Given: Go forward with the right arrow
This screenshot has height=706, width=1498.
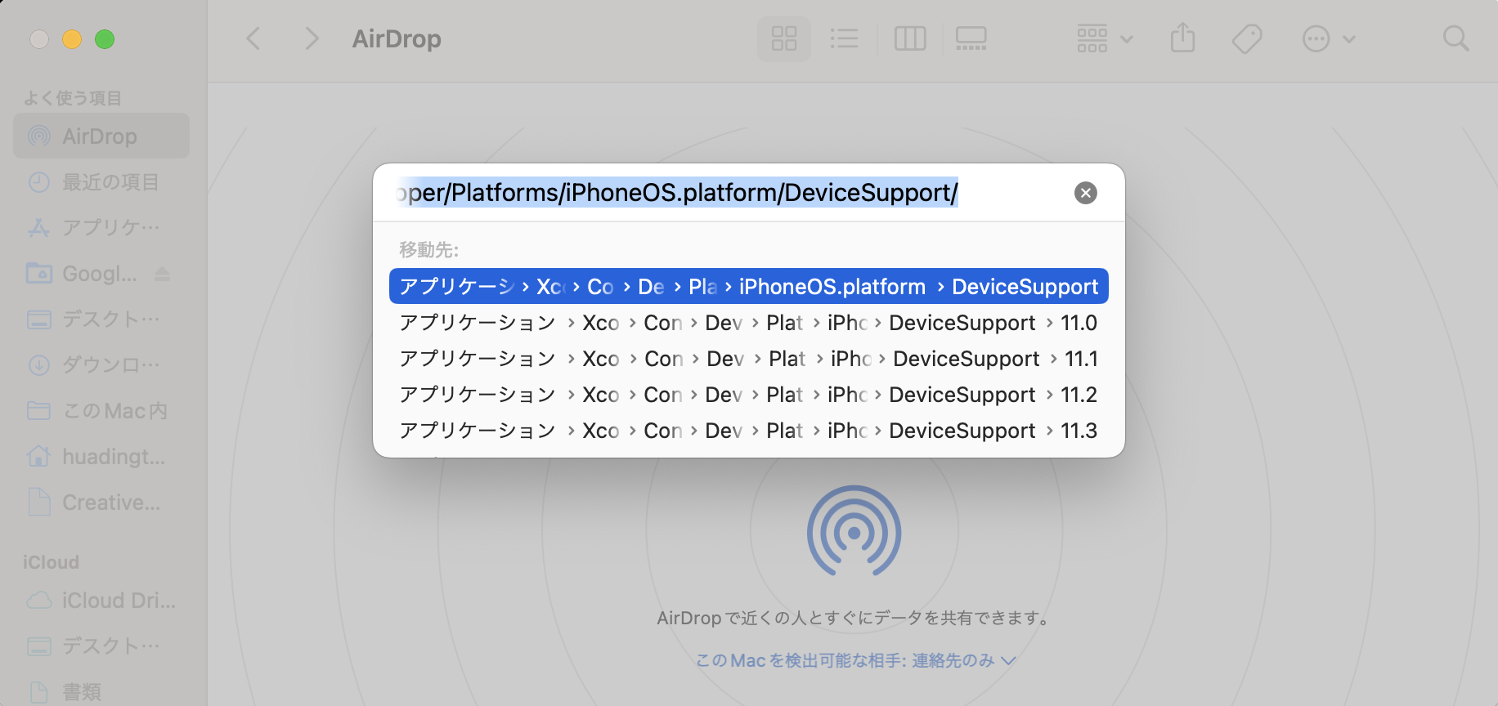Looking at the screenshot, I should (312, 38).
